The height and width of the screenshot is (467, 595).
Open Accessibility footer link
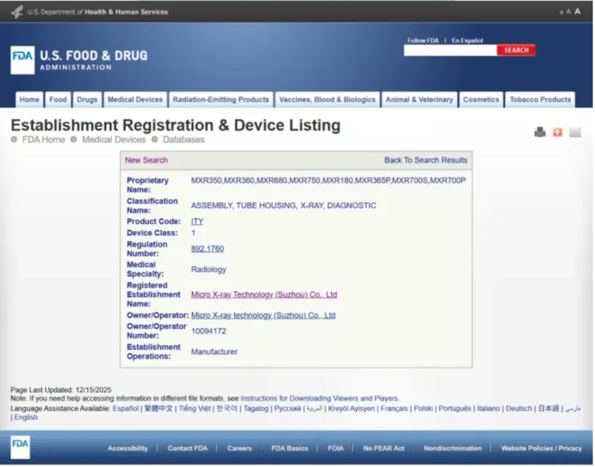point(127,448)
